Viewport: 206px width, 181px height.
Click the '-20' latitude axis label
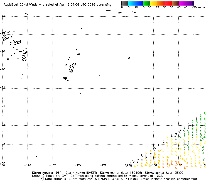point(3,69)
